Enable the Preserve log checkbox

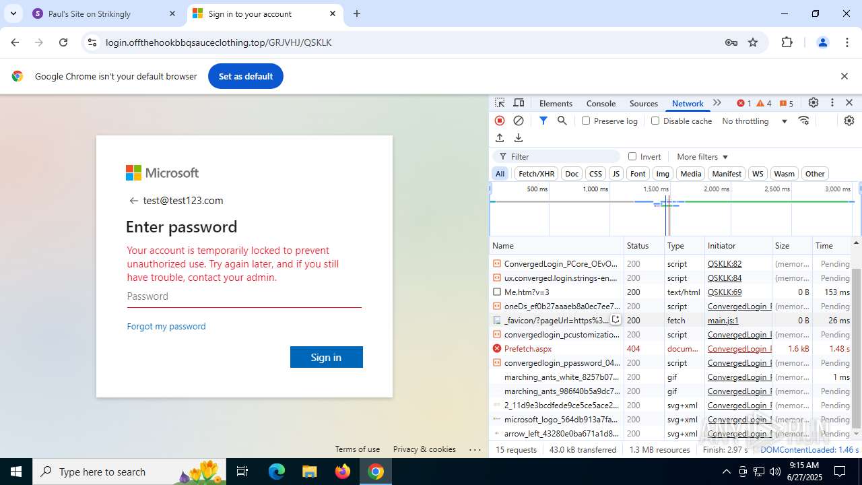pos(586,121)
